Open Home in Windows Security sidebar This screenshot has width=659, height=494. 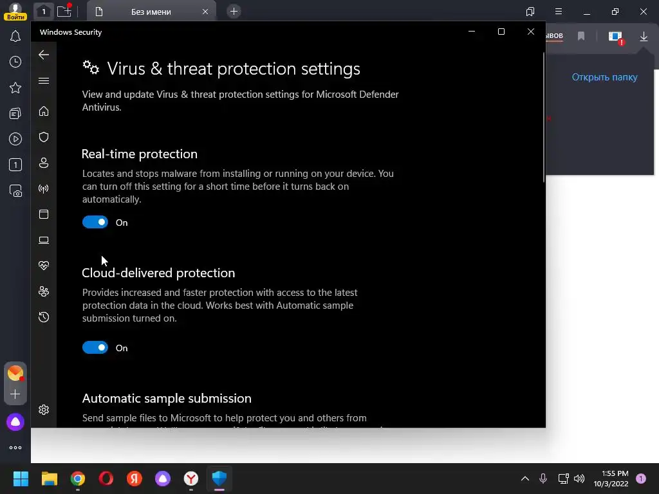(44, 111)
